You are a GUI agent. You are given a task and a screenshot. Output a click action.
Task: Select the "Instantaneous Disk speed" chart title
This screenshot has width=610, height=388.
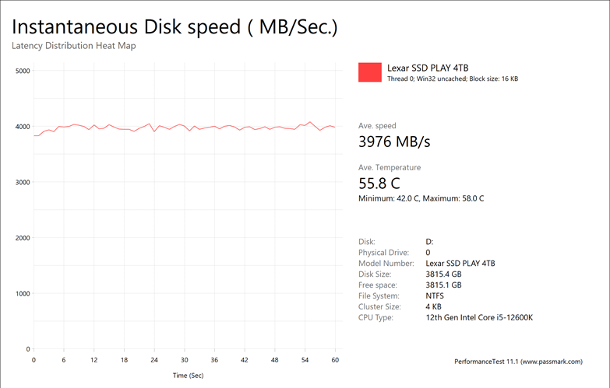[175, 27]
